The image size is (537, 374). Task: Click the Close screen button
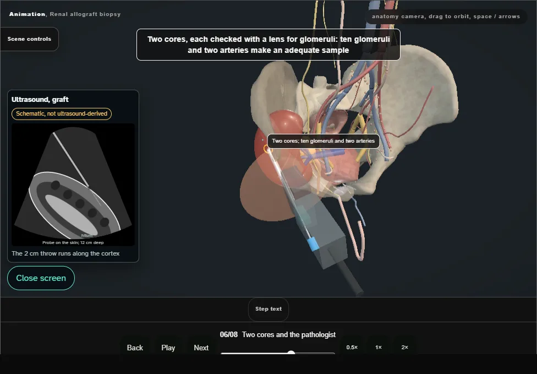[41, 278]
